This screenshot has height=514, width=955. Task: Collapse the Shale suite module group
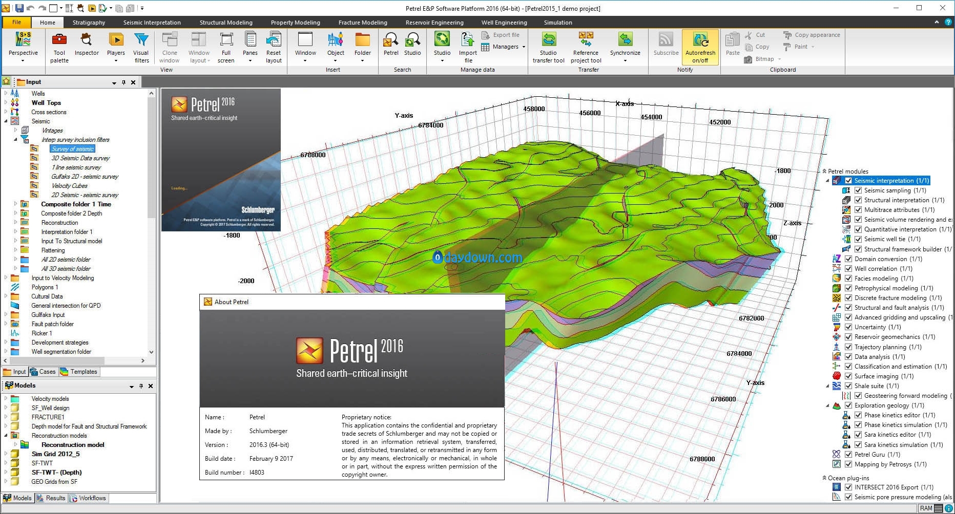[x=827, y=386]
